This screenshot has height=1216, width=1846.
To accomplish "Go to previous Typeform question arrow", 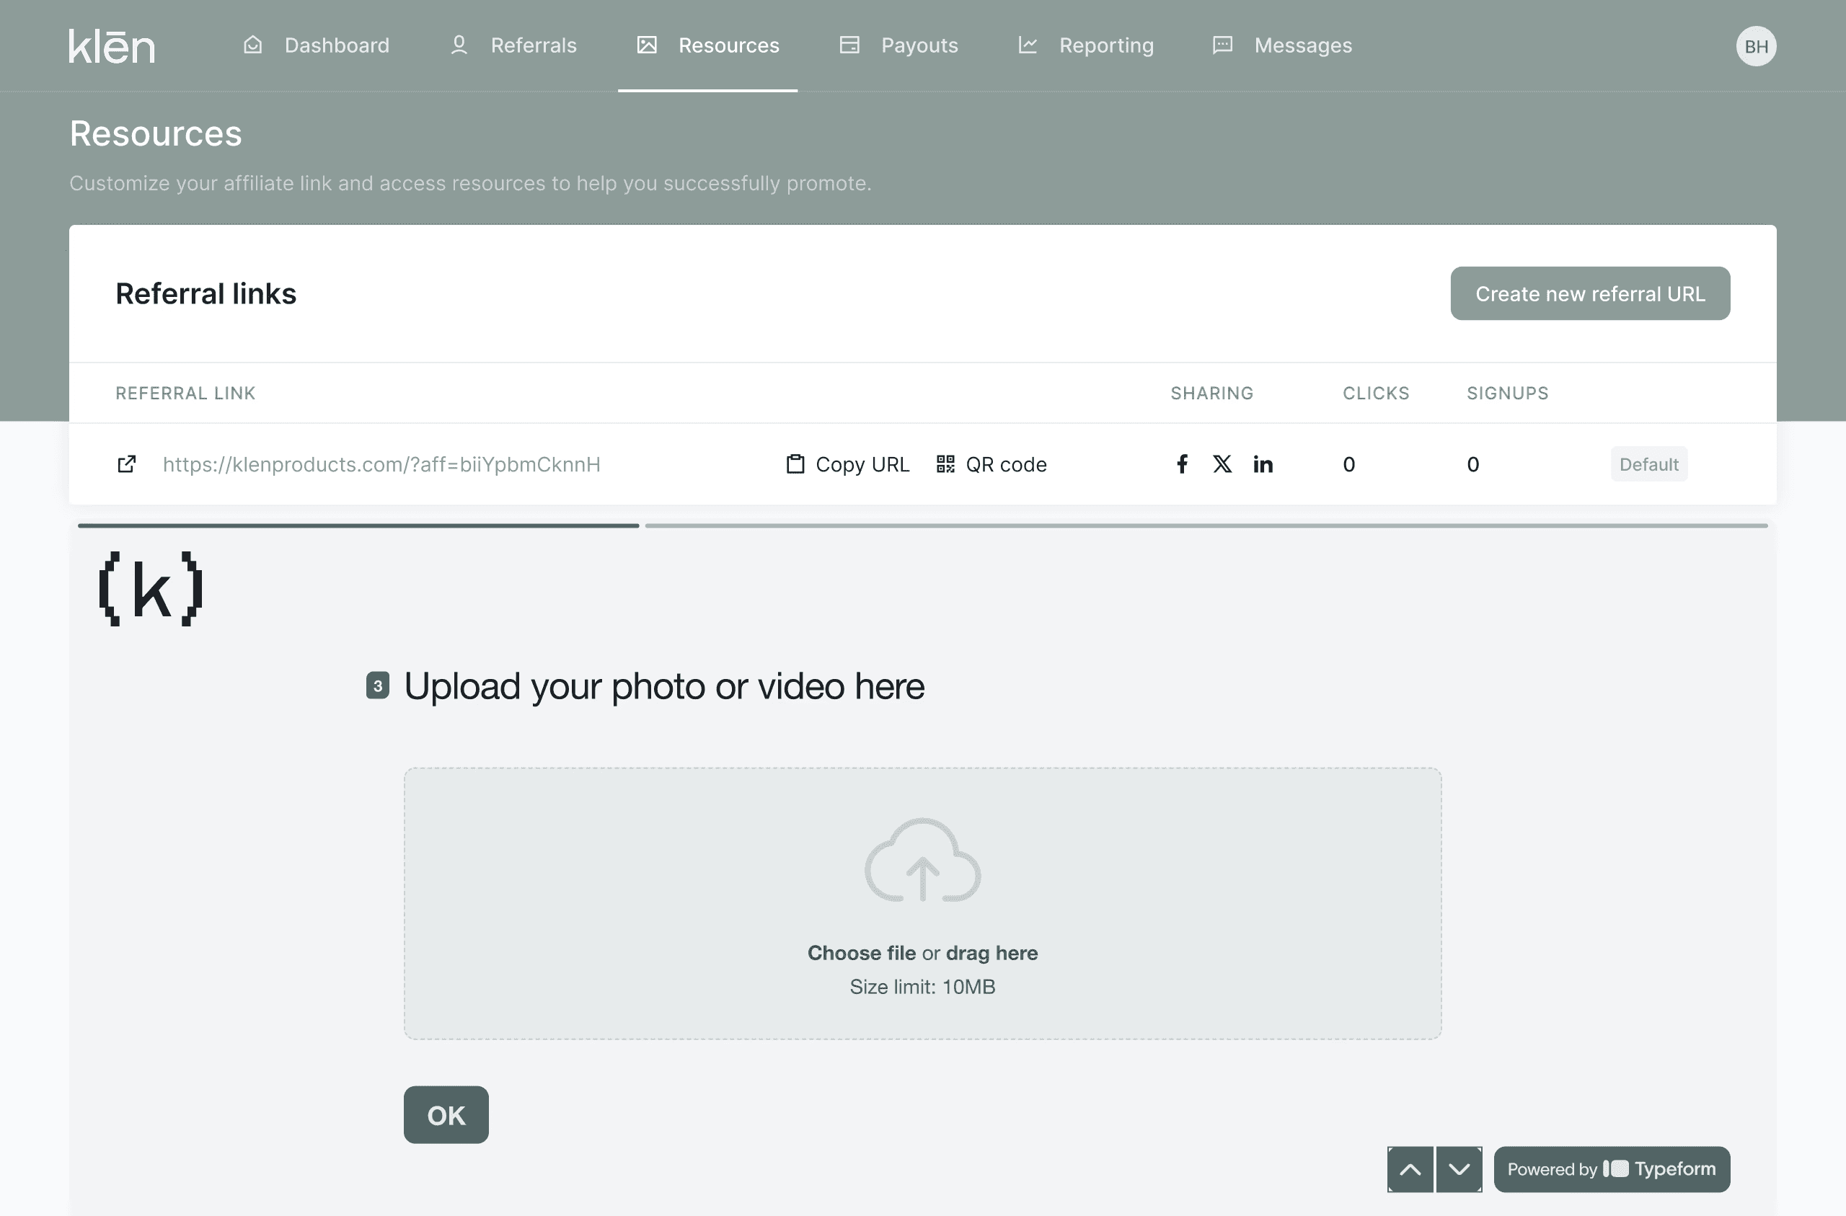I will (1409, 1169).
